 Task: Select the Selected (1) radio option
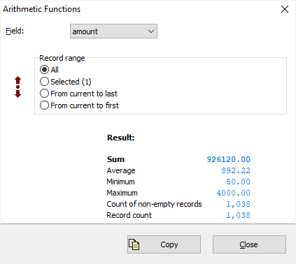pos(66,82)
